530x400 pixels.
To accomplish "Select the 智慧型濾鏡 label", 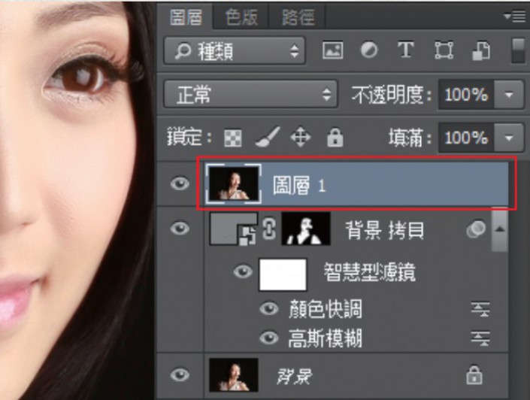I will pyautogui.click(x=369, y=272).
